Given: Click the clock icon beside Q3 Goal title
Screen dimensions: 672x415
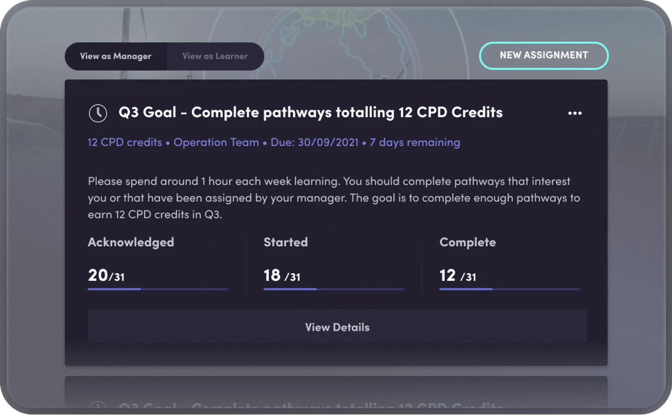Looking at the screenshot, I should [x=98, y=113].
